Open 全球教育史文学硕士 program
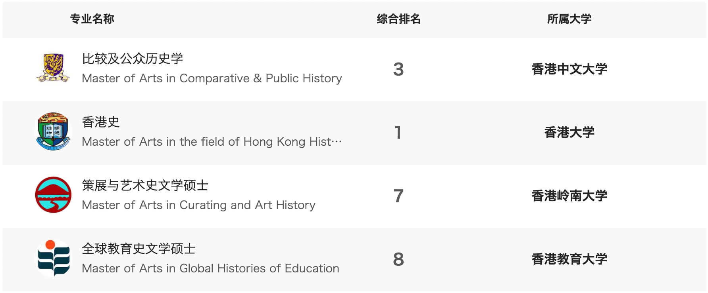Image resolution: width=708 pixels, height=293 pixels. tap(139, 249)
